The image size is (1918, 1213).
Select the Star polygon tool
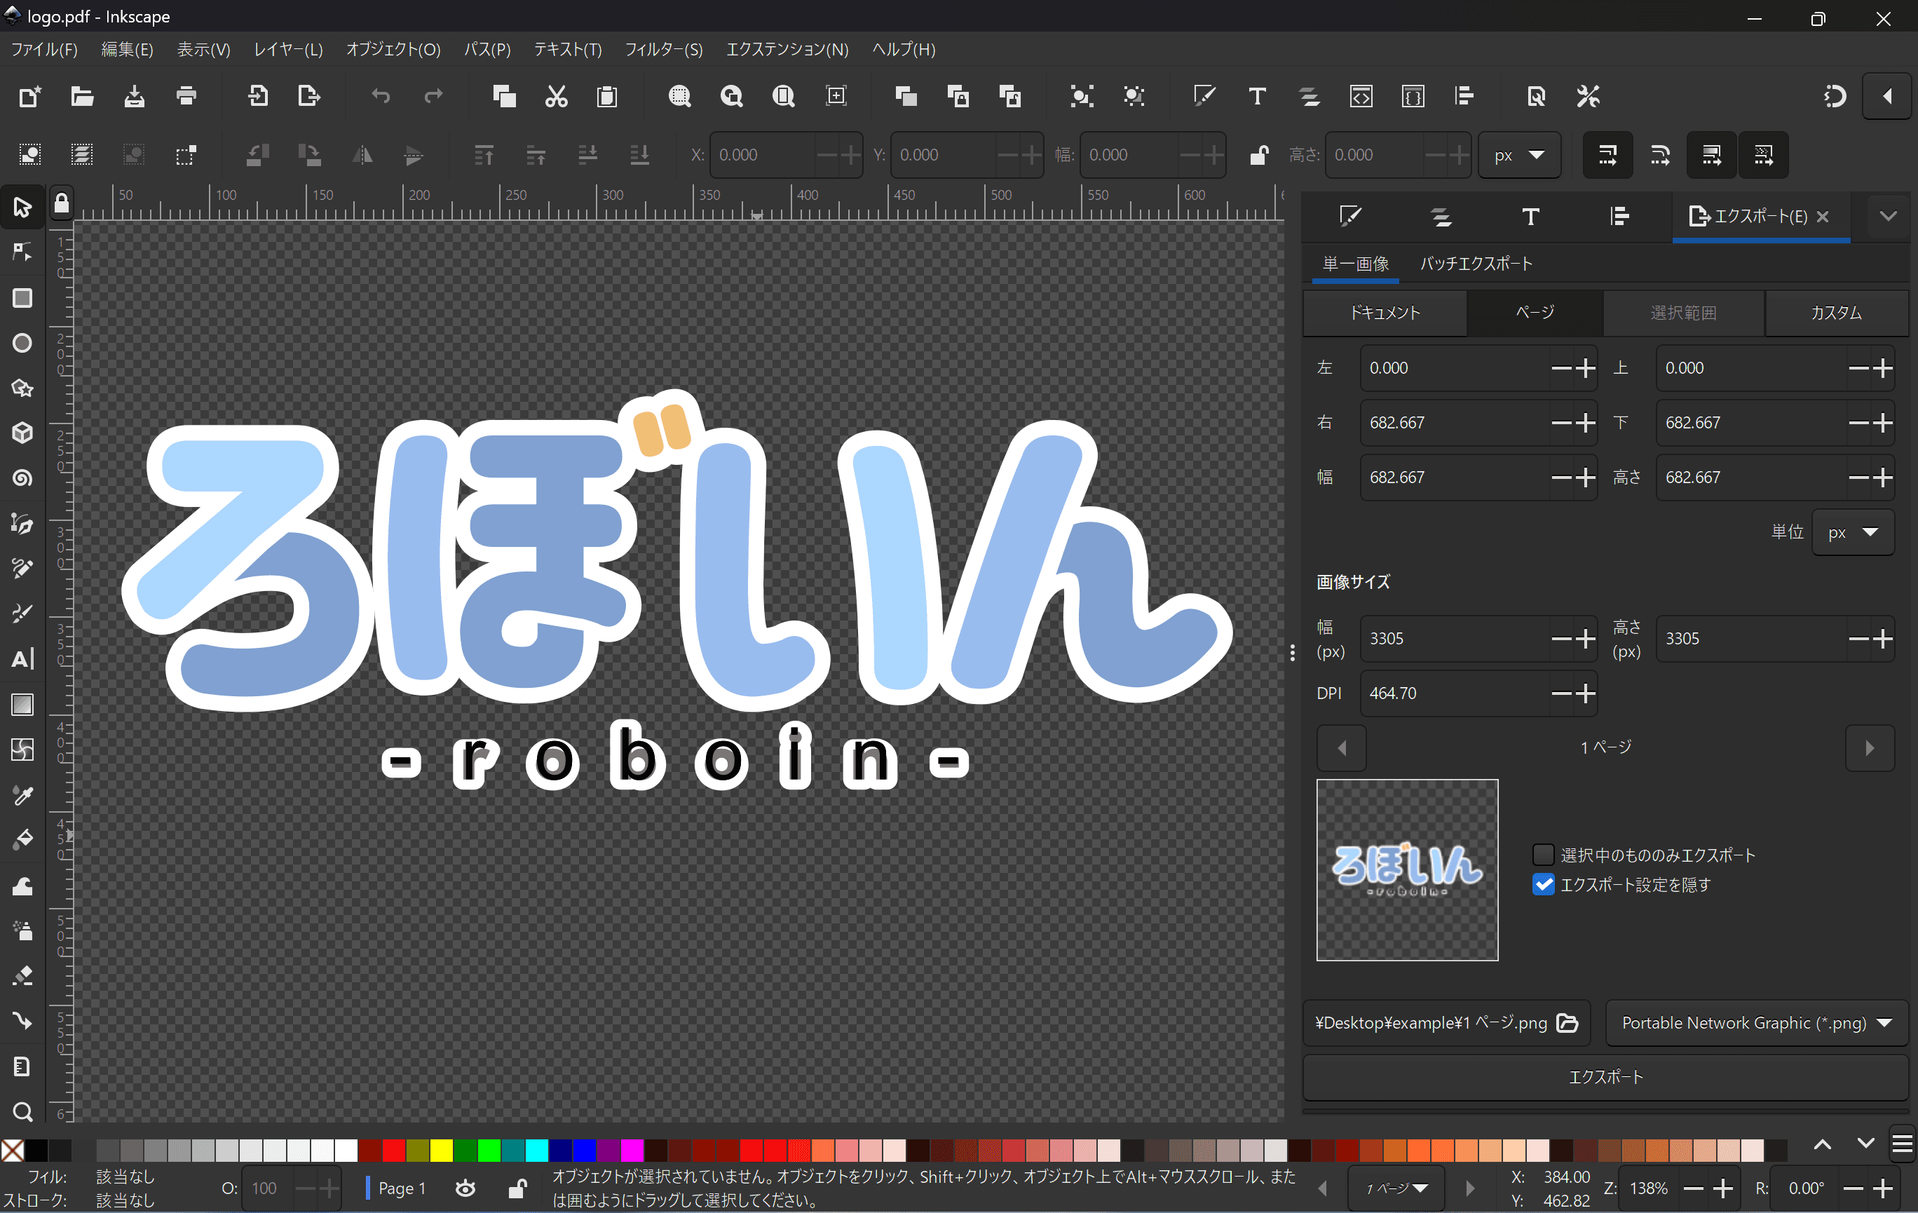[x=22, y=388]
